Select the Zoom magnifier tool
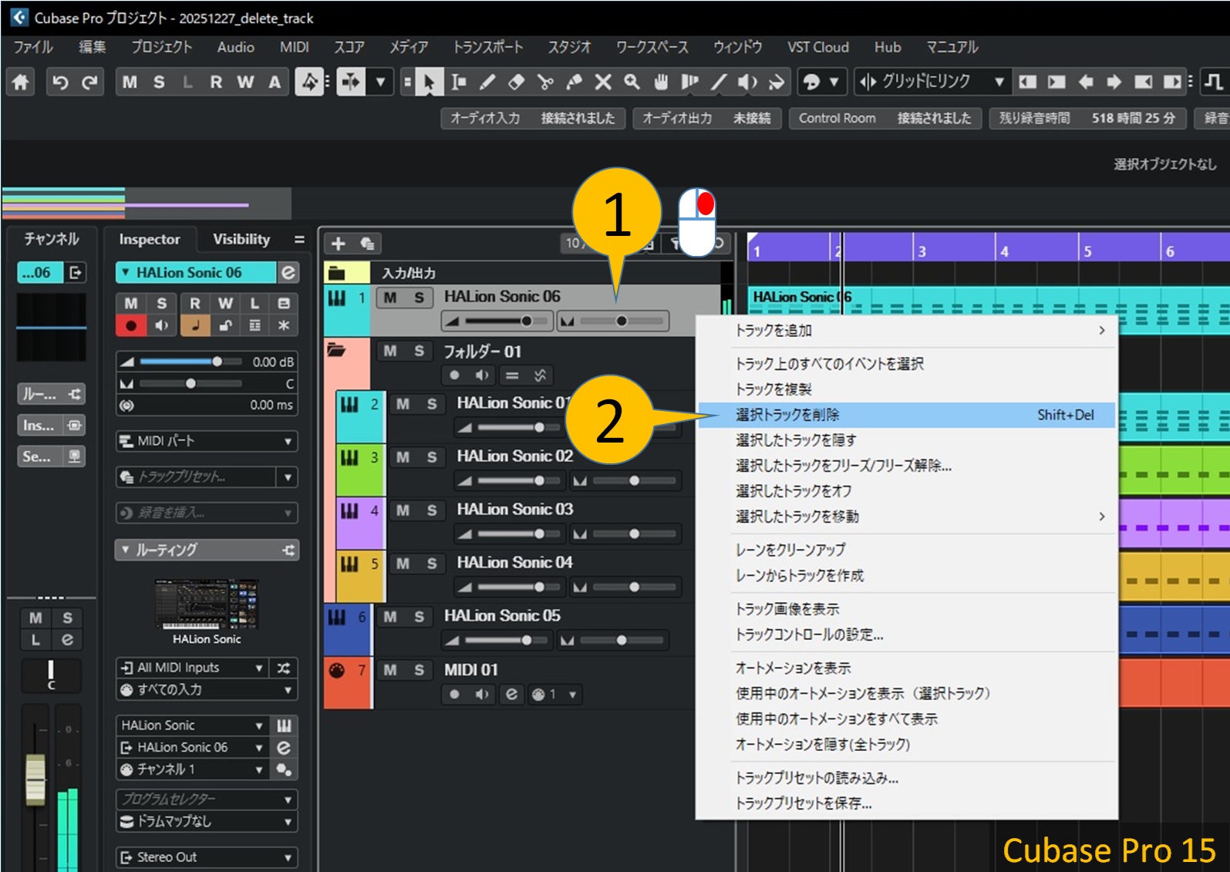Image resolution: width=1230 pixels, height=872 pixels. [632, 82]
